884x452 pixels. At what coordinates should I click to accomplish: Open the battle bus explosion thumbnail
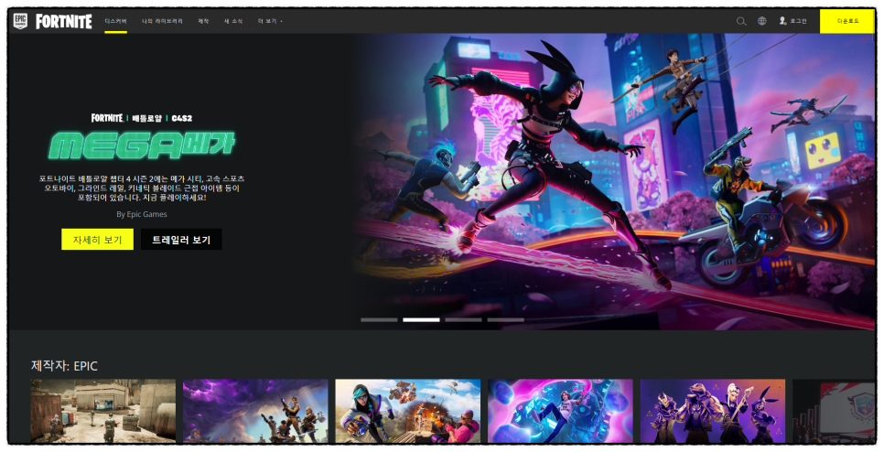point(407,411)
